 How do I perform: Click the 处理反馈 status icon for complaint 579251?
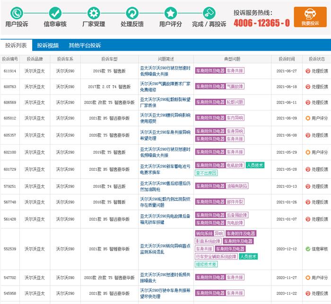[x=308, y=186]
